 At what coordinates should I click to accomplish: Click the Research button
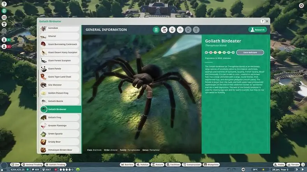(258, 30)
